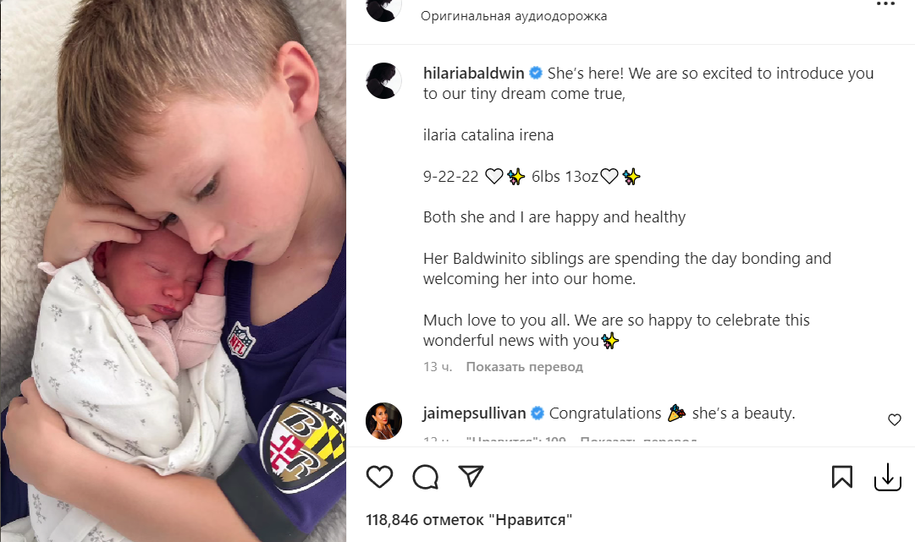Show translation of the caption

point(525,367)
